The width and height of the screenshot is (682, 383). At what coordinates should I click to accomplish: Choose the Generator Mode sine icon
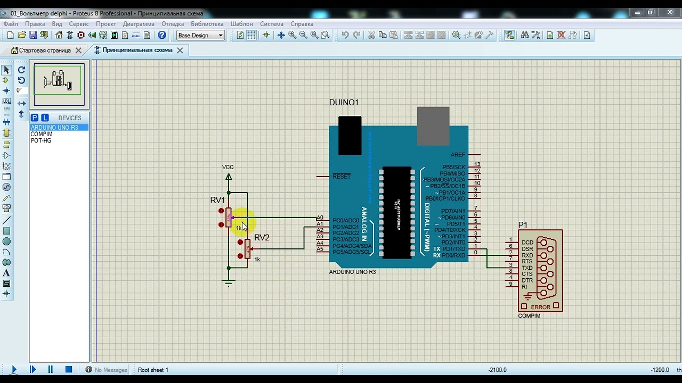[x=6, y=187]
